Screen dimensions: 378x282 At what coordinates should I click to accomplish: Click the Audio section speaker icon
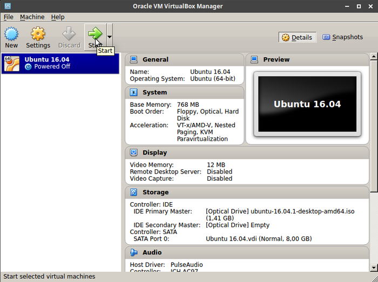tap(133, 252)
